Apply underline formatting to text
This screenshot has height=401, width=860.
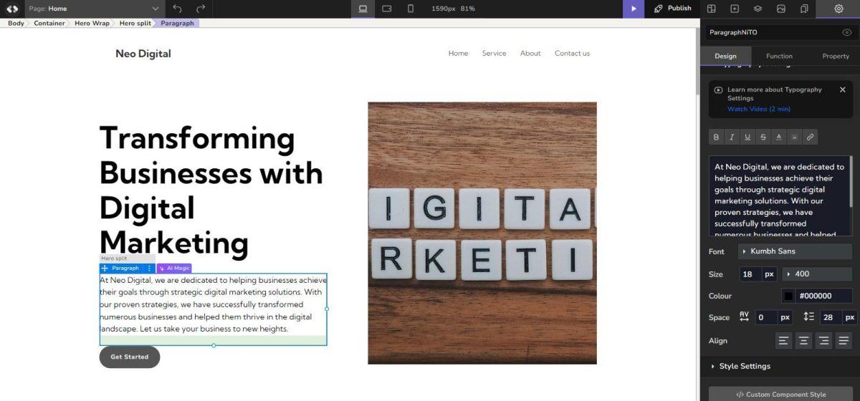tap(747, 137)
